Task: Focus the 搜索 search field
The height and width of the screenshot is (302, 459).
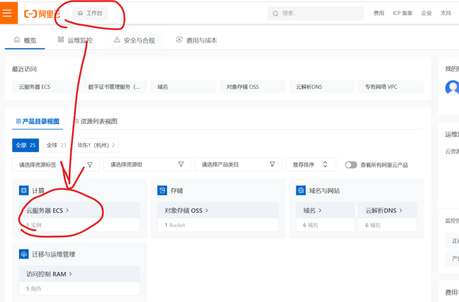Action: pyautogui.click(x=315, y=13)
